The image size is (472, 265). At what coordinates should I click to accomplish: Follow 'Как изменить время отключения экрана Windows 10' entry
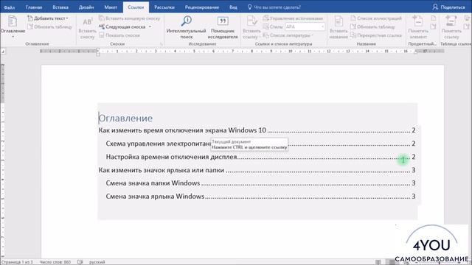(257, 130)
